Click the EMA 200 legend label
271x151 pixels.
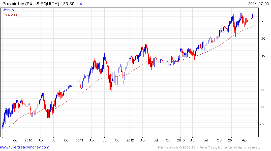pyautogui.click(x=10, y=15)
